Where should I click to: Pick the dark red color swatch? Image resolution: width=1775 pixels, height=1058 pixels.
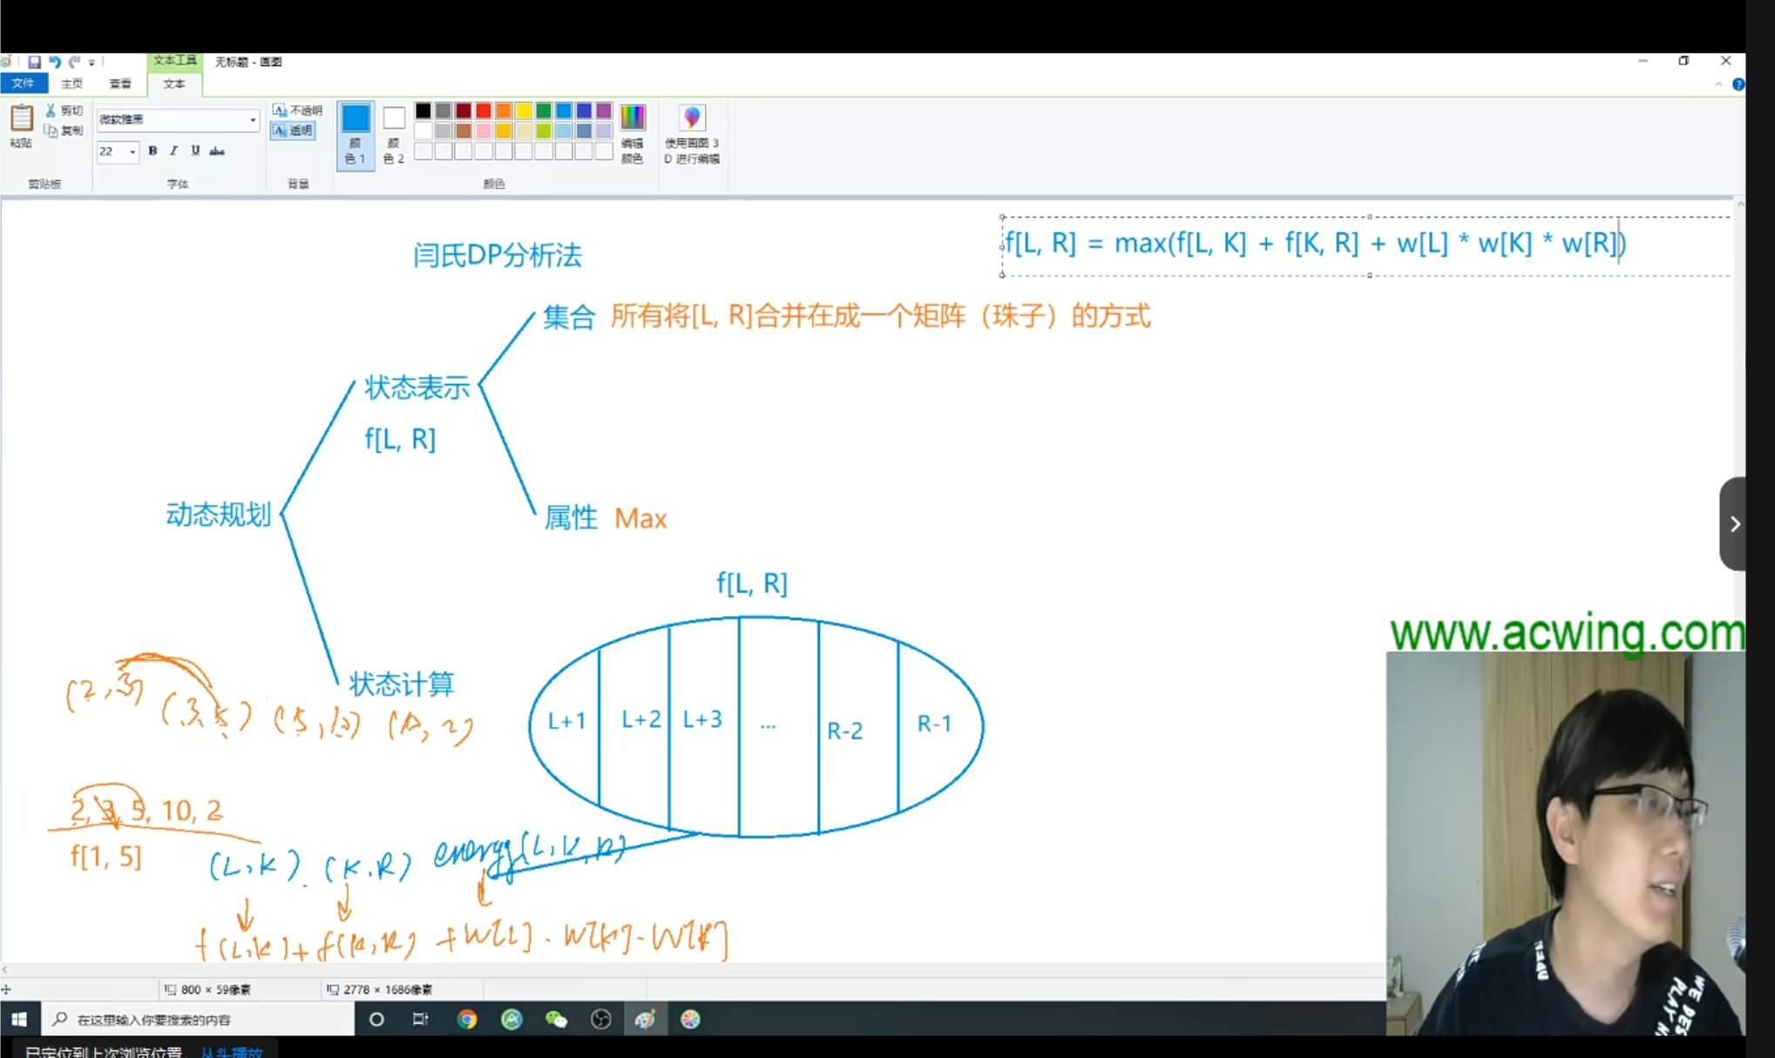(464, 111)
